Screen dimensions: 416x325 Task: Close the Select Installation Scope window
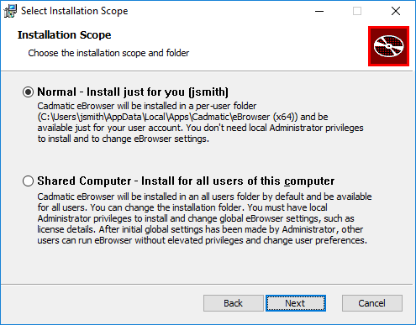point(396,11)
